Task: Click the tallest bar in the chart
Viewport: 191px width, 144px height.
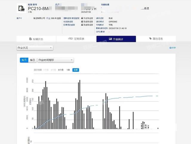Action: click(x=79, y=104)
